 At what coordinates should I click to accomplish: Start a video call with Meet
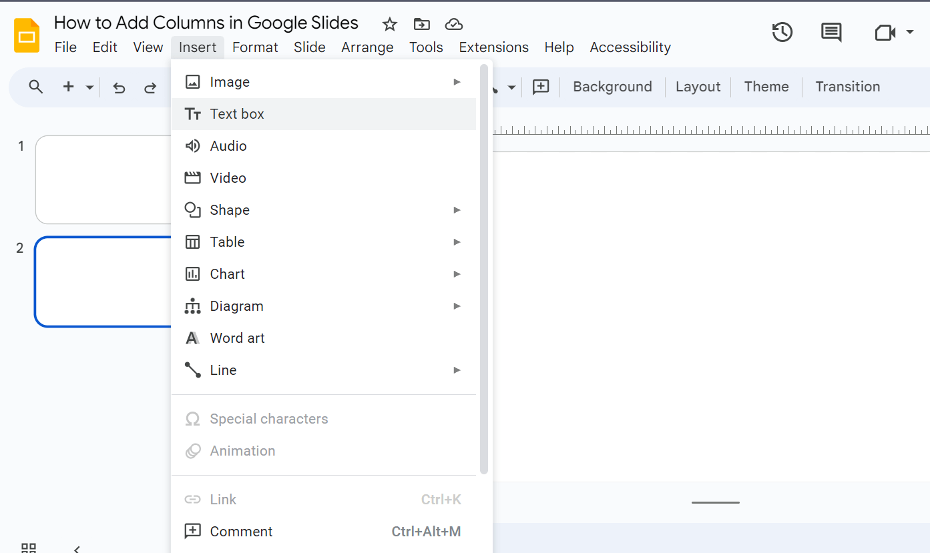click(884, 31)
